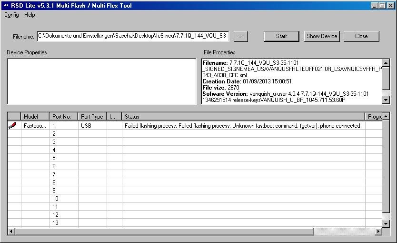Select the Fastboo... model cell
Image resolution: width=397 pixels, height=243 pixels.
tap(35, 125)
